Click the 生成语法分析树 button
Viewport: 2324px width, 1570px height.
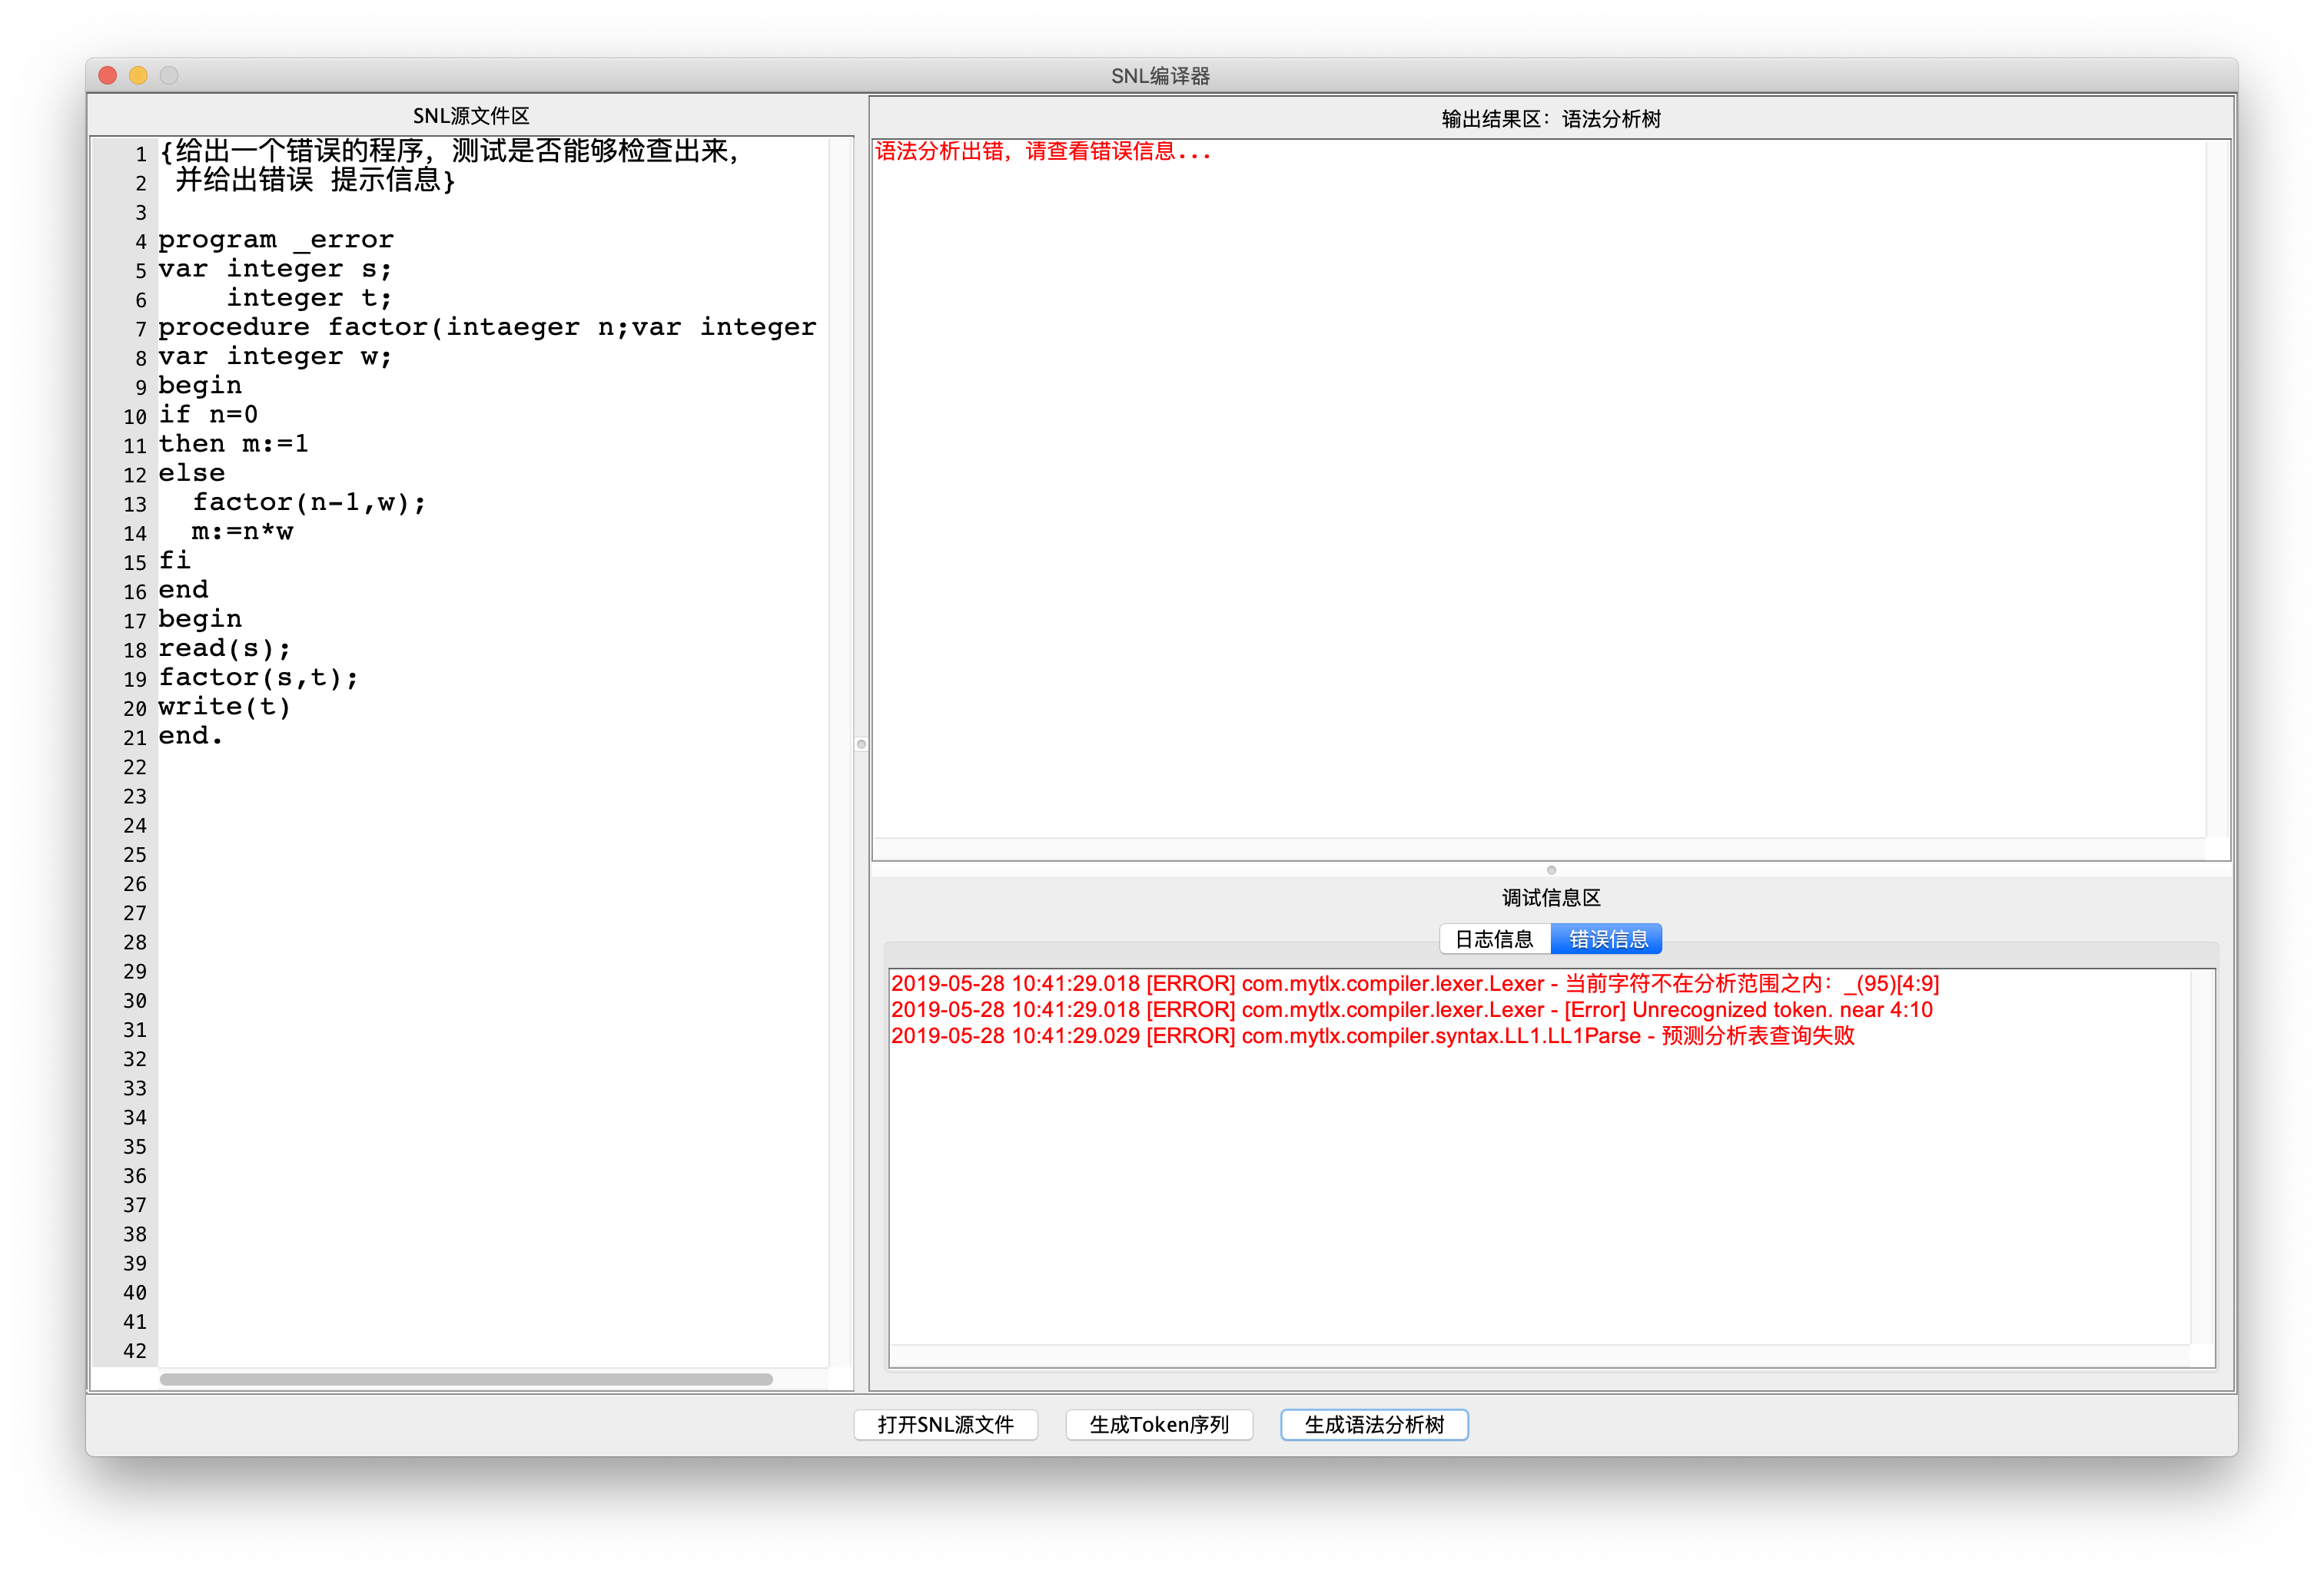coord(1373,1424)
